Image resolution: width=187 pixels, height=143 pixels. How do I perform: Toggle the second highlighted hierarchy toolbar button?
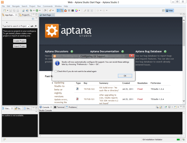click(62, 11)
